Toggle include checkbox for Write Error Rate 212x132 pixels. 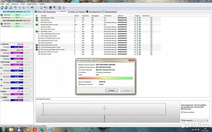151,54
